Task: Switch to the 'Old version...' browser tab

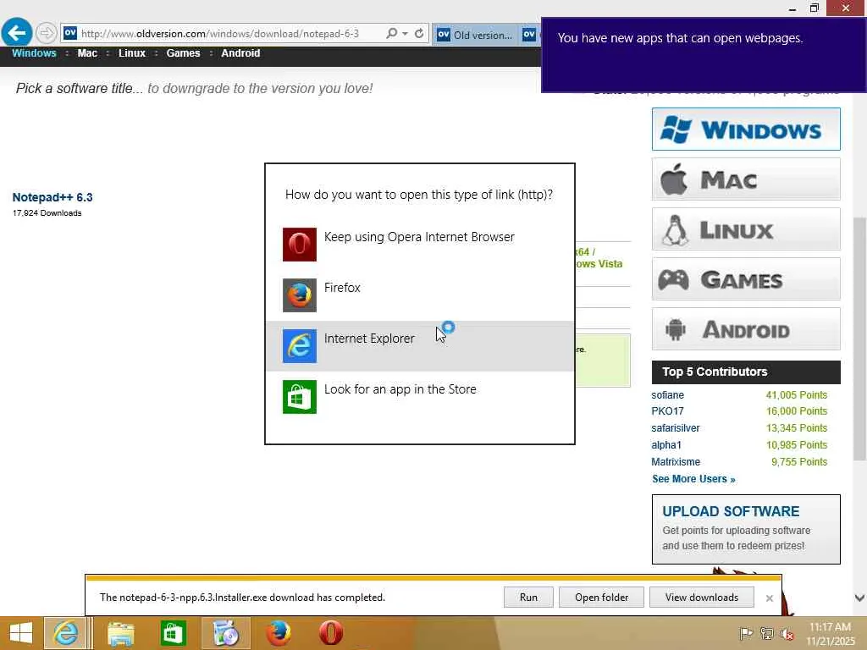Action: point(476,35)
